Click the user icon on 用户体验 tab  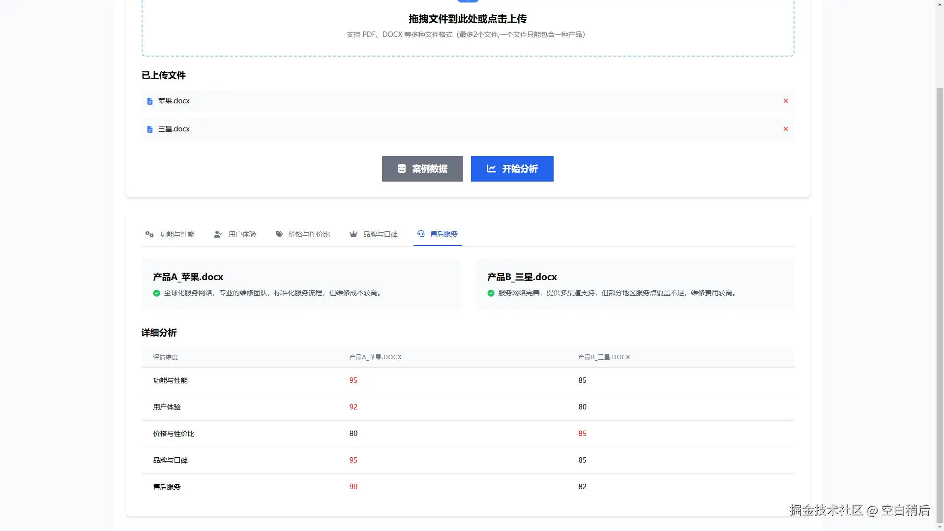(218, 234)
